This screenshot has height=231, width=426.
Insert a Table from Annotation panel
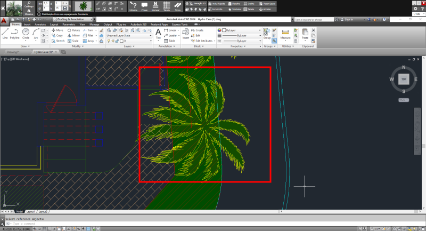click(170, 41)
